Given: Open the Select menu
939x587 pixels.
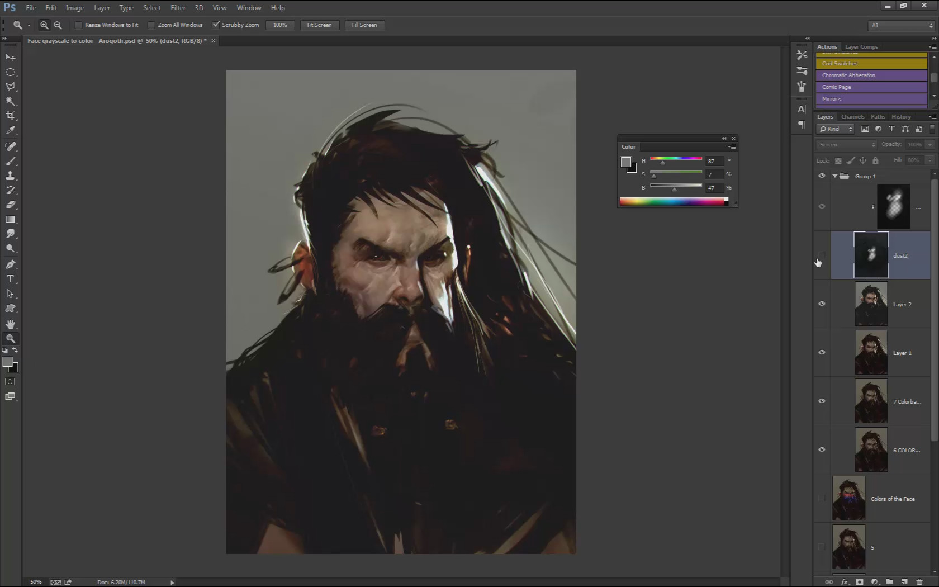Looking at the screenshot, I should click(151, 8).
